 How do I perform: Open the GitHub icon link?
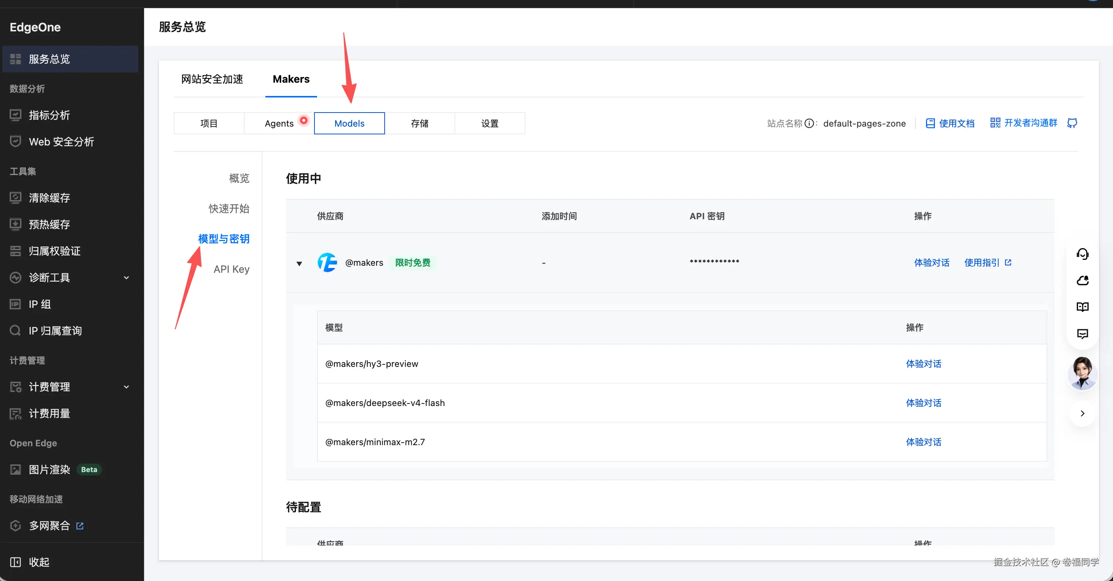coord(1072,123)
